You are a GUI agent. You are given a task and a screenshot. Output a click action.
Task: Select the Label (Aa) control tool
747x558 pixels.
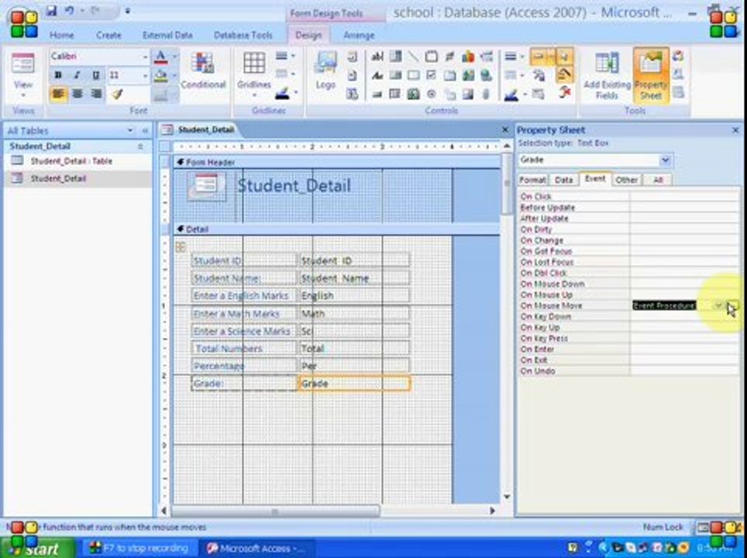click(x=377, y=75)
